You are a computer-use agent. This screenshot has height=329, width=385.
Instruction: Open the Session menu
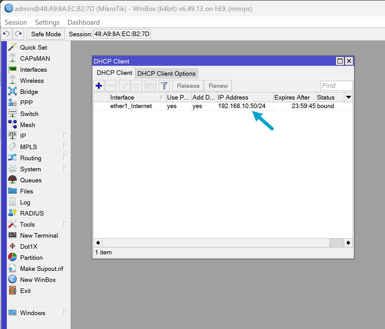(x=16, y=22)
